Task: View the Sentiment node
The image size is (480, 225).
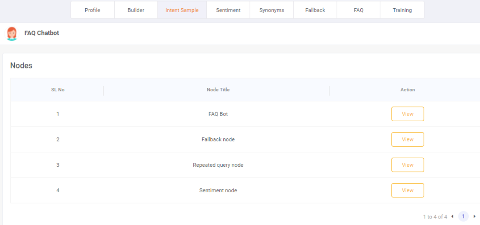Action: click(x=408, y=190)
